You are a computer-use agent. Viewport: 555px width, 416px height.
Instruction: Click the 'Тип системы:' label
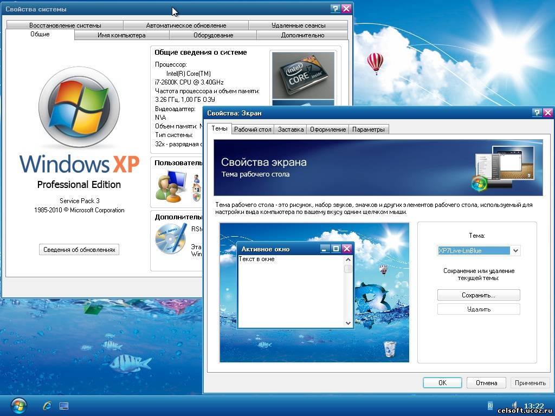click(x=174, y=135)
